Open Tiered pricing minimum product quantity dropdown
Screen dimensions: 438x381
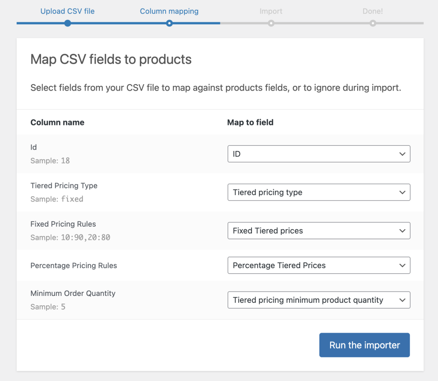319,300
